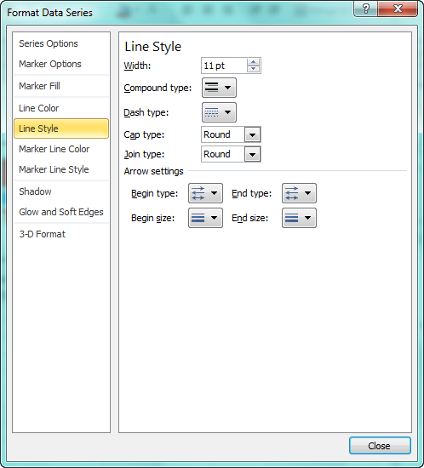Image resolution: width=424 pixels, height=468 pixels.
Task: Open the End type arrow picker
Action: coord(299,193)
